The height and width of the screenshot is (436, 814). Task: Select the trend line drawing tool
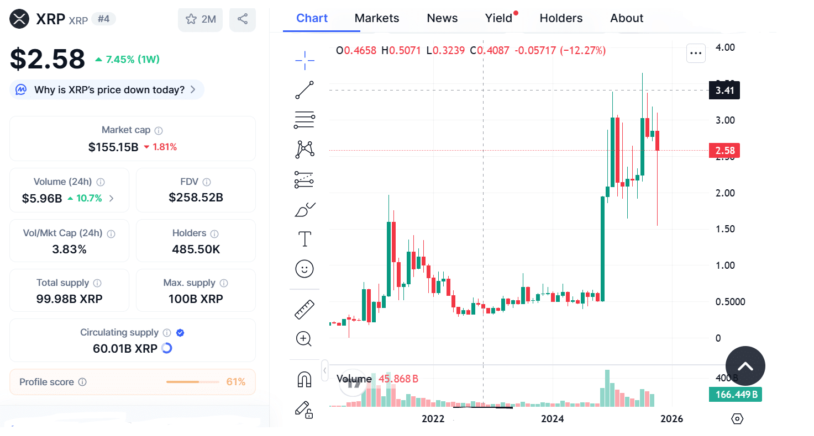click(x=304, y=90)
